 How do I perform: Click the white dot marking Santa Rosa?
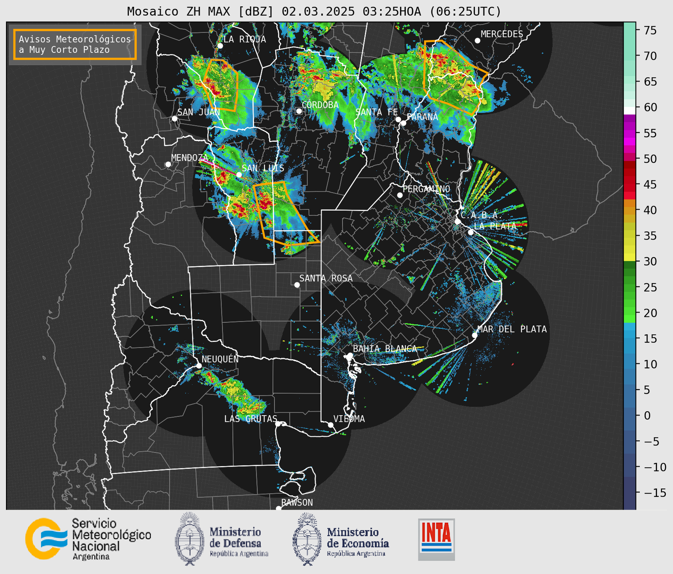297,285
